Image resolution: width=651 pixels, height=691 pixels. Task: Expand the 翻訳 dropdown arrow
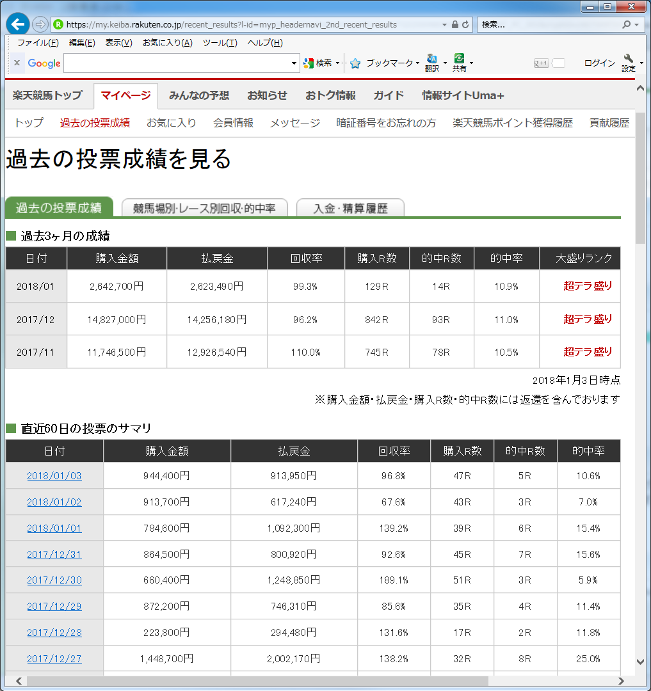445,63
